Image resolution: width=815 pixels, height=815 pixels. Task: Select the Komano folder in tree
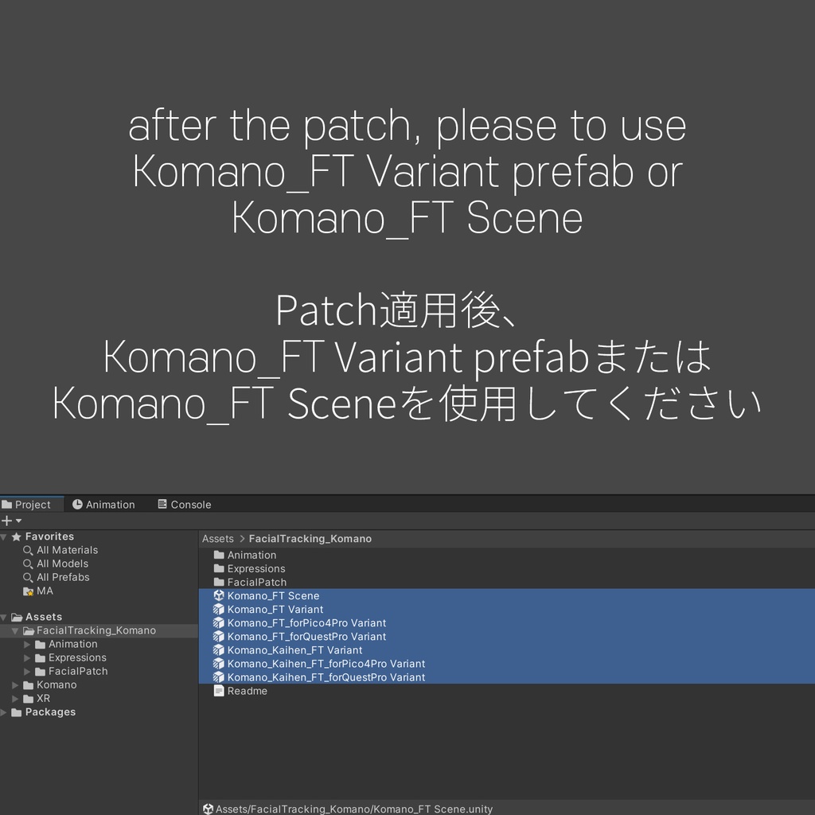tap(57, 685)
